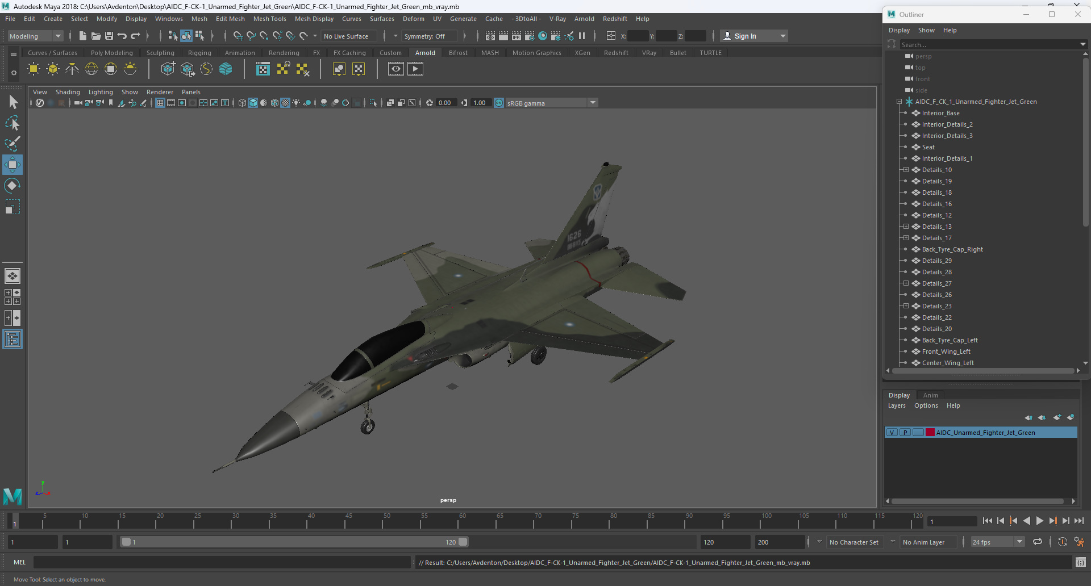Toggle the viewport grid display
This screenshot has height=586, width=1091.
coord(160,103)
